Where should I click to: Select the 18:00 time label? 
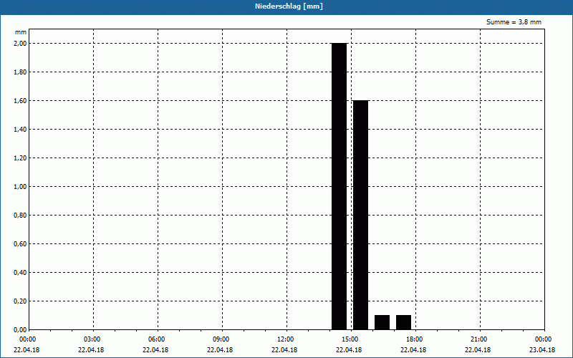[415, 339]
